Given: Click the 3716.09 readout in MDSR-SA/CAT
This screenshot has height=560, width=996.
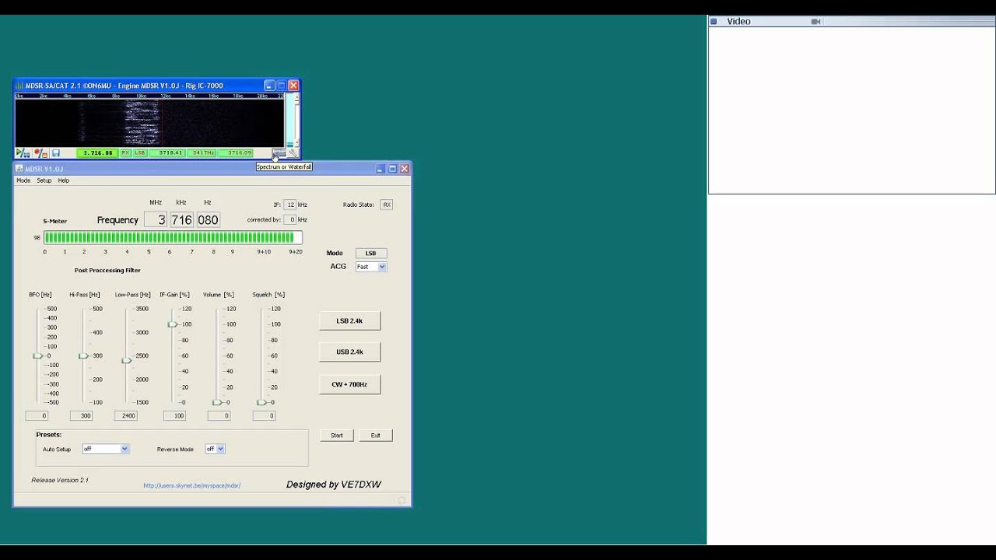Looking at the screenshot, I should pyautogui.click(x=235, y=153).
